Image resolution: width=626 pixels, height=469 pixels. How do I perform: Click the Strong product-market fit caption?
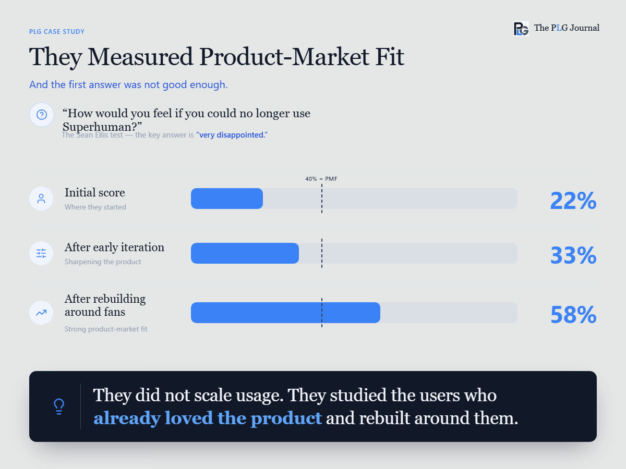106,329
